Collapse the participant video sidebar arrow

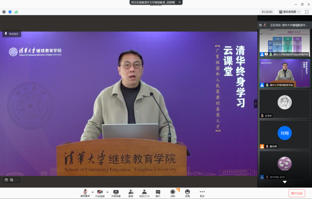(x=256, y=103)
